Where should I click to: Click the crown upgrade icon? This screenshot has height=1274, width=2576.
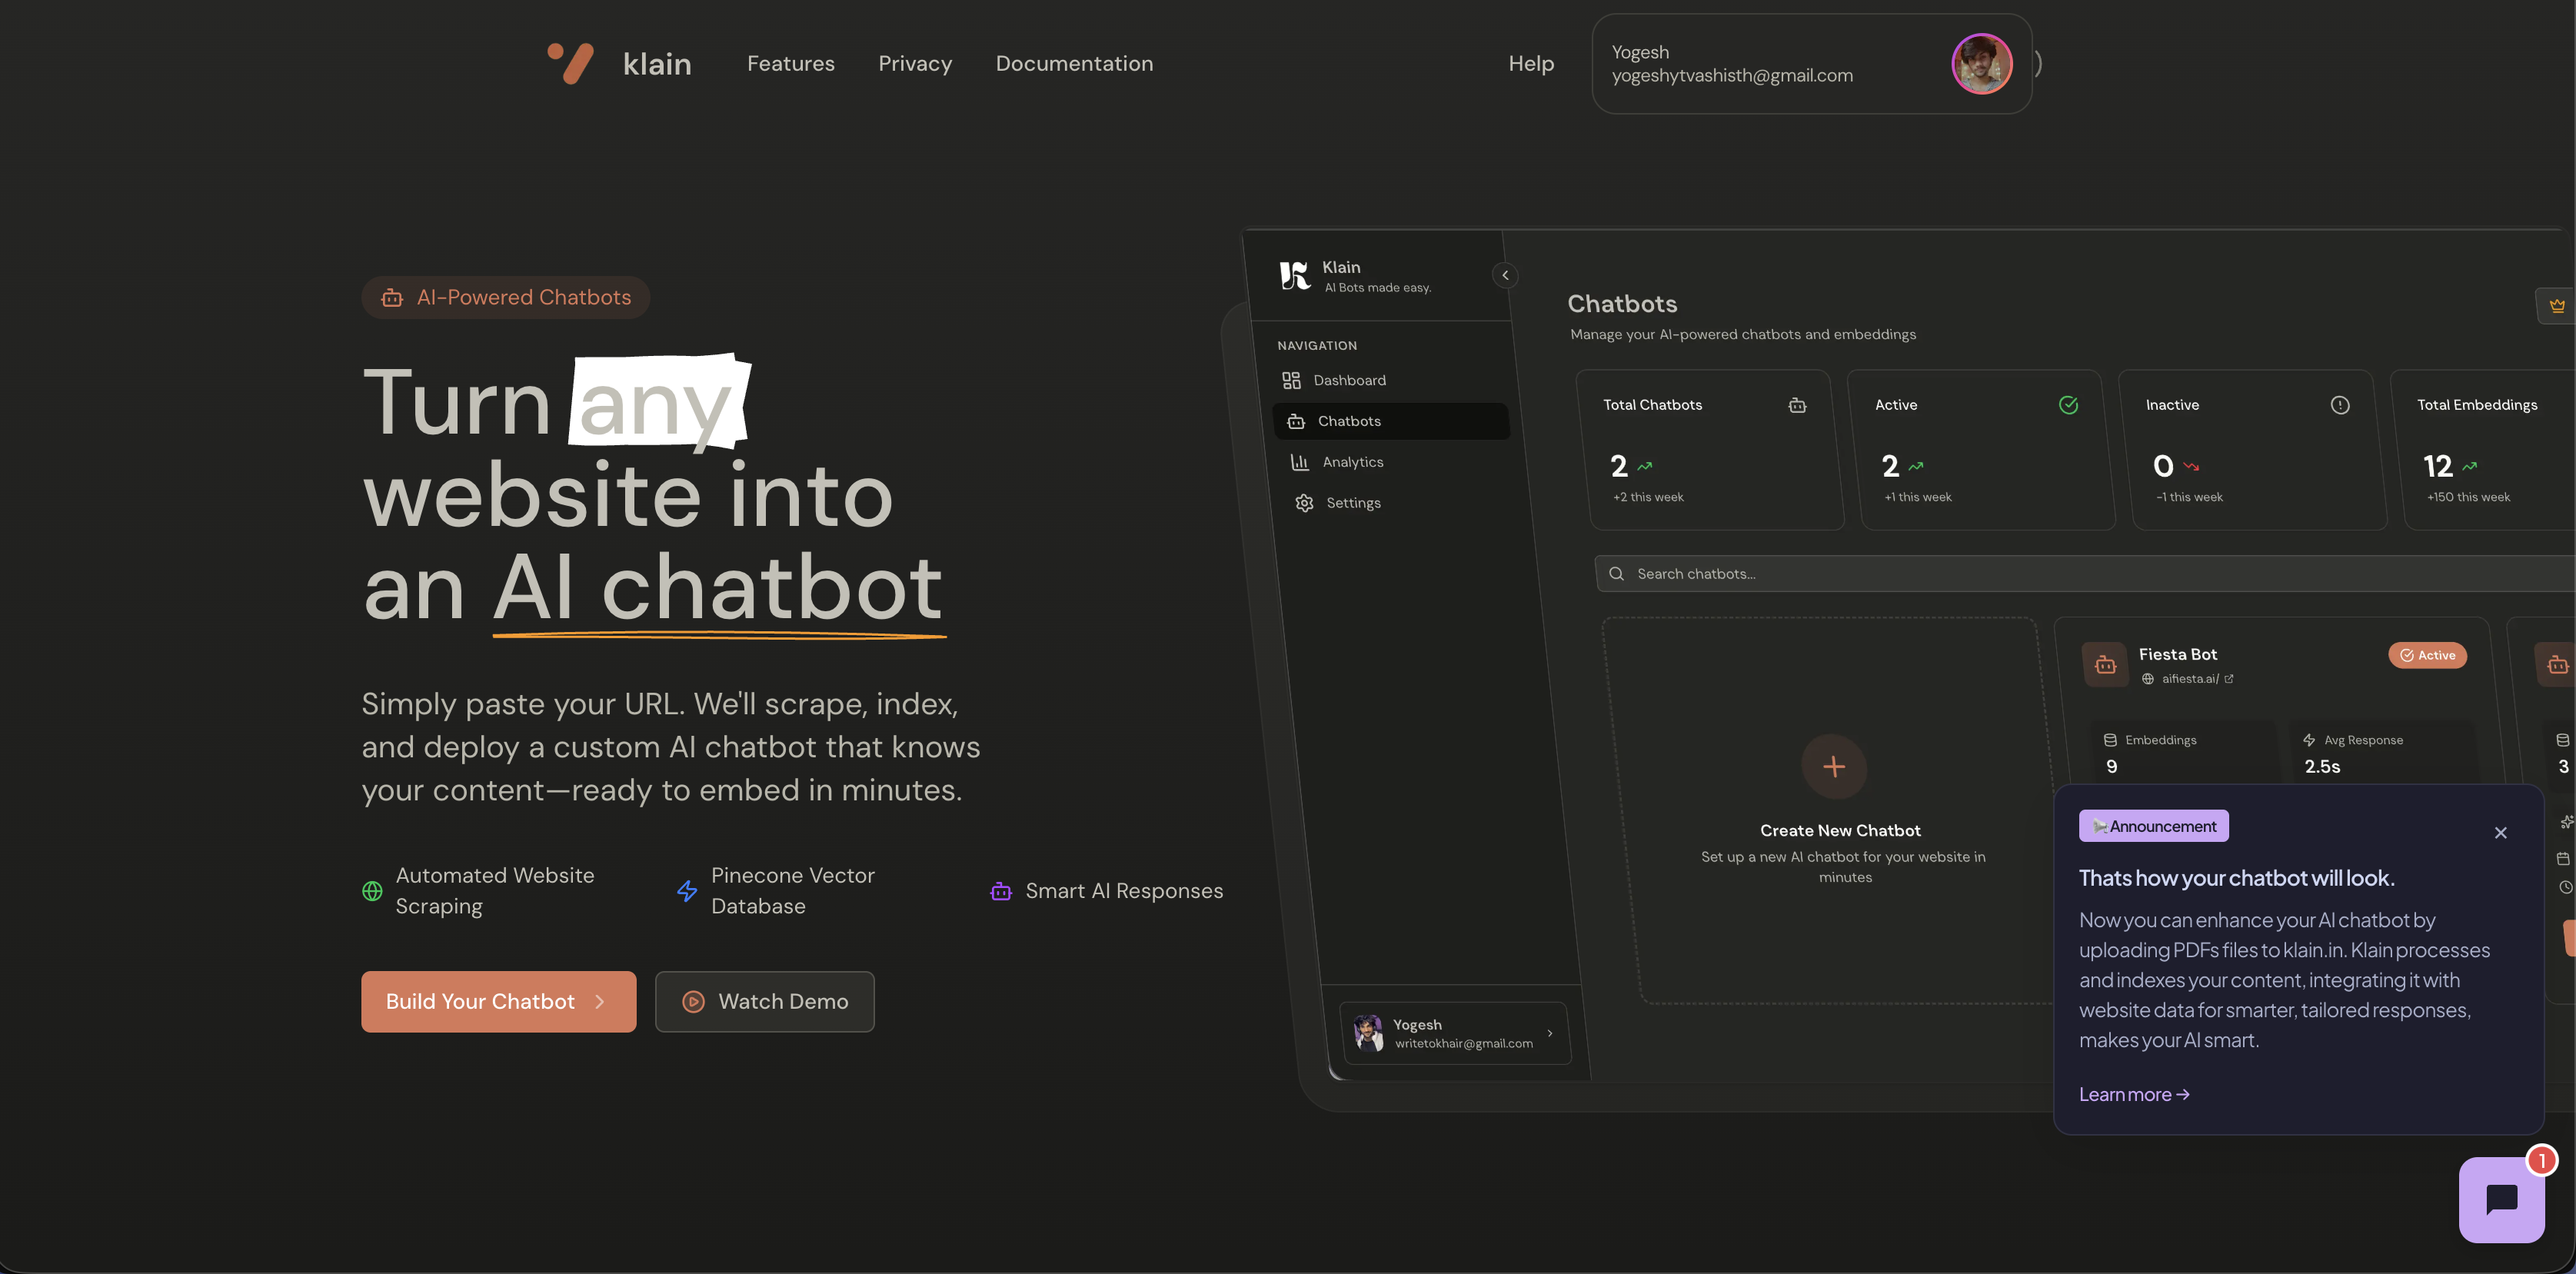pos(2556,306)
